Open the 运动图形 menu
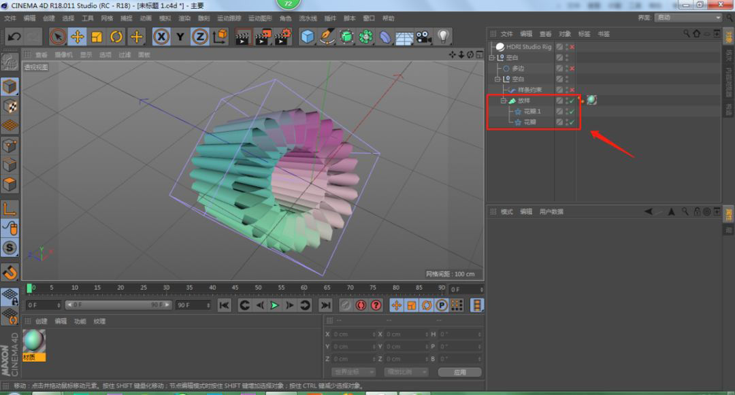Image resolution: width=735 pixels, height=395 pixels. [x=260, y=18]
